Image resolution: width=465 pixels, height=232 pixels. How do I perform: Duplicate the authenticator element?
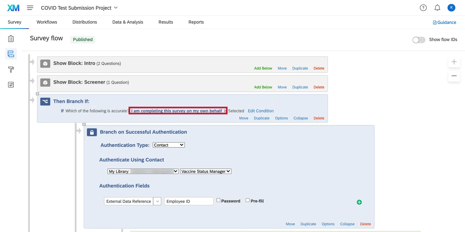pyautogui.click(x=308, y=224)
